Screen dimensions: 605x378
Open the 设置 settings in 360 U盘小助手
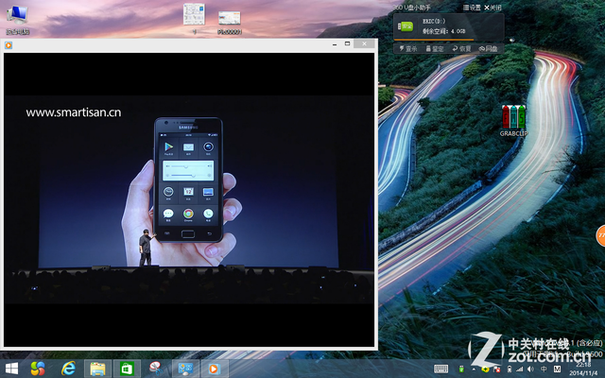point(472,8)
